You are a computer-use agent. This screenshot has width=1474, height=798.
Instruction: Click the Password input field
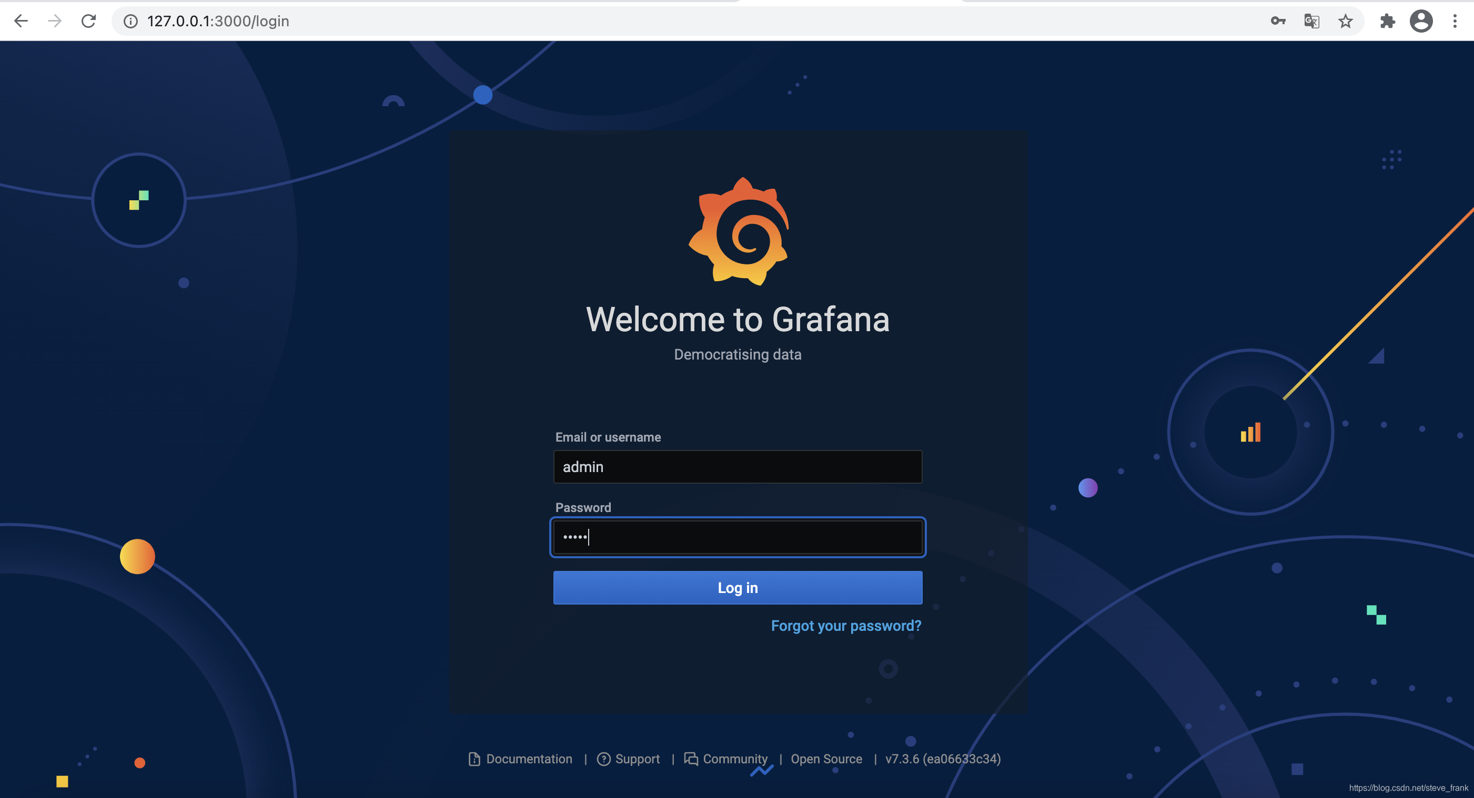(738, 537)
